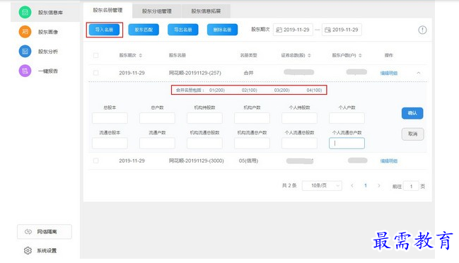459x263 pixels.
Task: Click merged roster entry 03(200)
Action: (x=282, y=90)
